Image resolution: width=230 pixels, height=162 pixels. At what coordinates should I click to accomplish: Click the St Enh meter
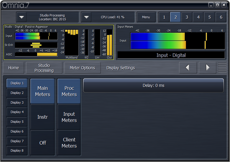(x=36, y=45)
